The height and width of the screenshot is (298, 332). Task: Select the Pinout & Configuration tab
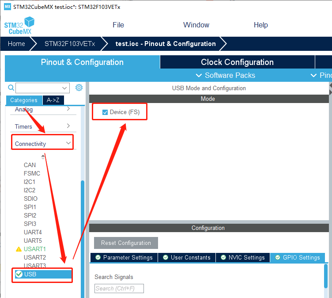coord(82,62)
